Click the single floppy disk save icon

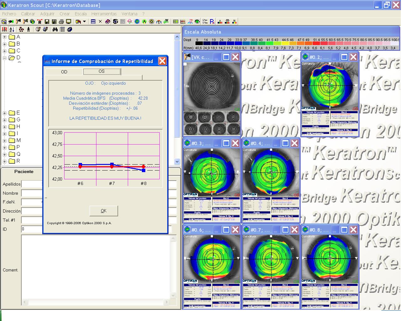click(47, 22)
